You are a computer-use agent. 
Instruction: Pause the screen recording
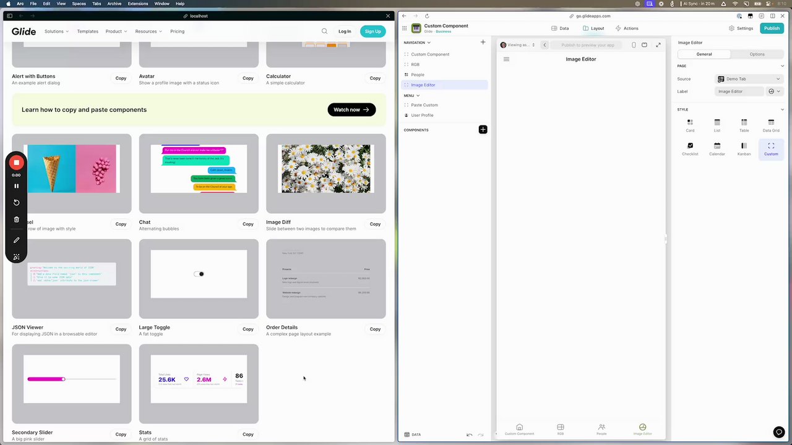17,186
